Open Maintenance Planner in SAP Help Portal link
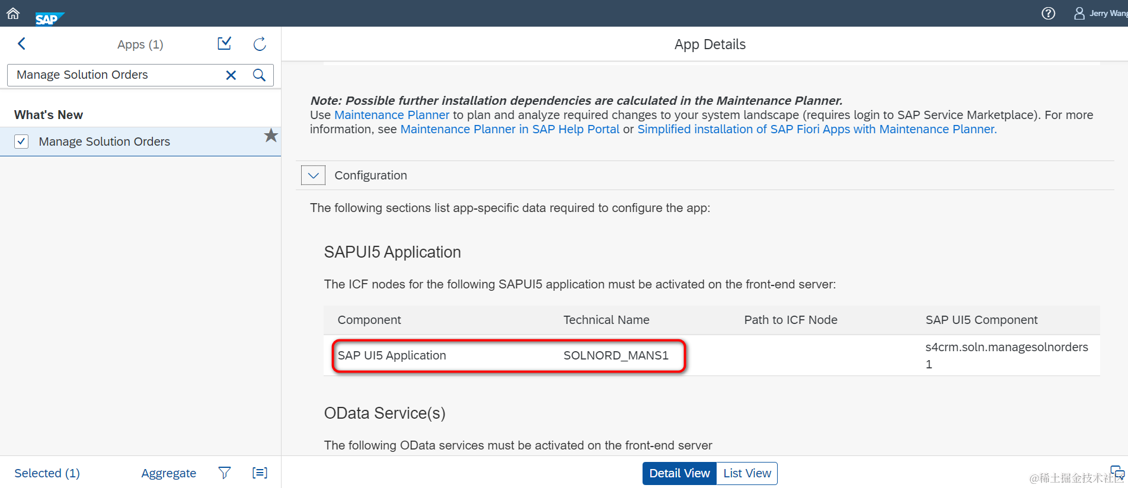 coord(510,129)
